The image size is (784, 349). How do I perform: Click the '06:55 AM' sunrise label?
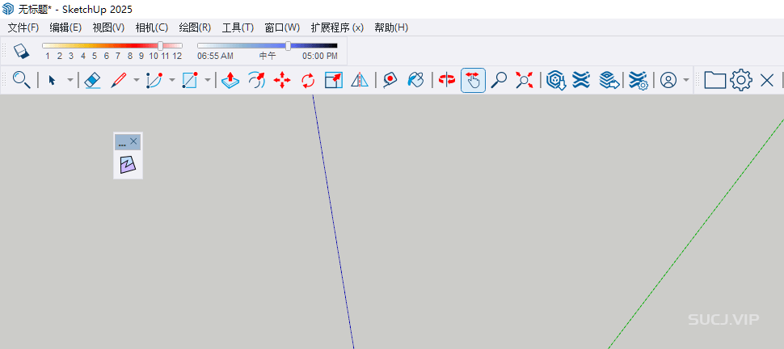coord(215,56)
